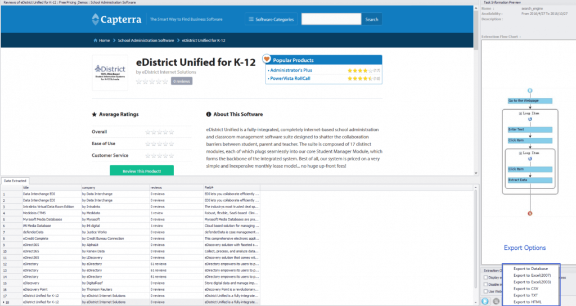The width and height of the screenshot is (576, 306).
Task: Stop extraction with the gray stop button
Action: 496,301
